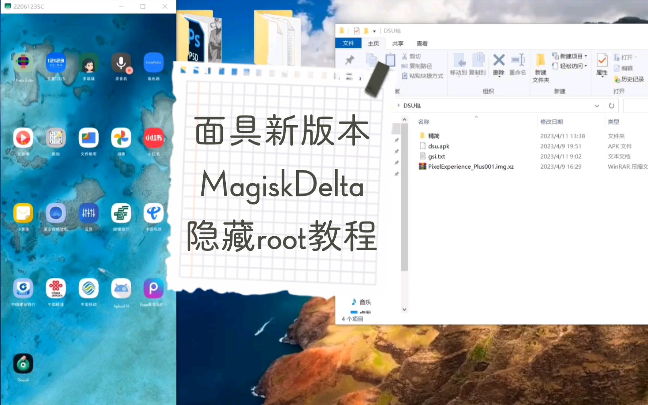Click 历史记录 history button
The image size is (648, 405).
click(629, 79)
